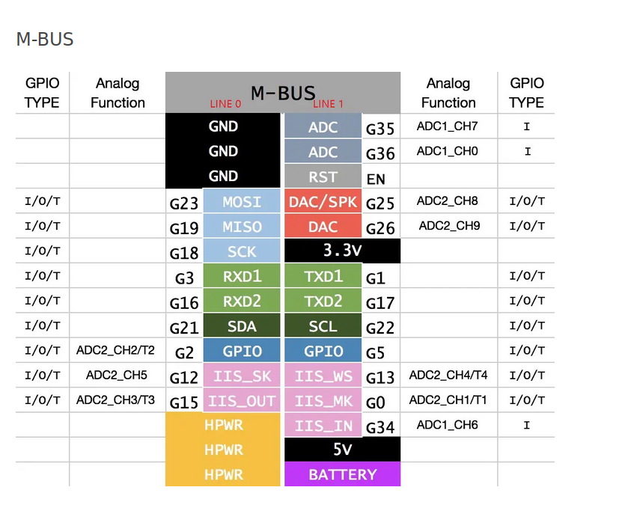Click the ADC1_CH7 analog function text
The width and height of the screenshot is (622, 508).
pos(447,126)
